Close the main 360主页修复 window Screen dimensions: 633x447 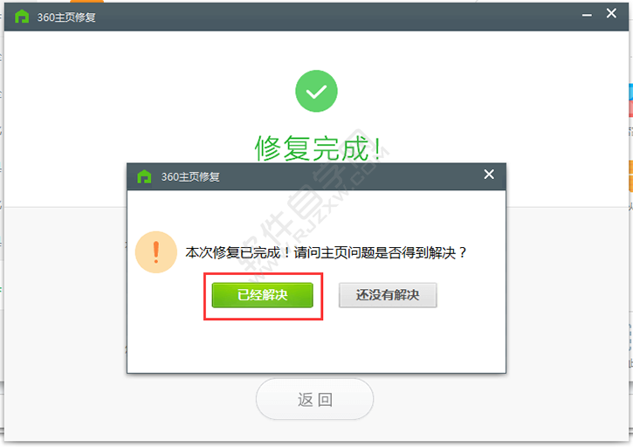611,14
